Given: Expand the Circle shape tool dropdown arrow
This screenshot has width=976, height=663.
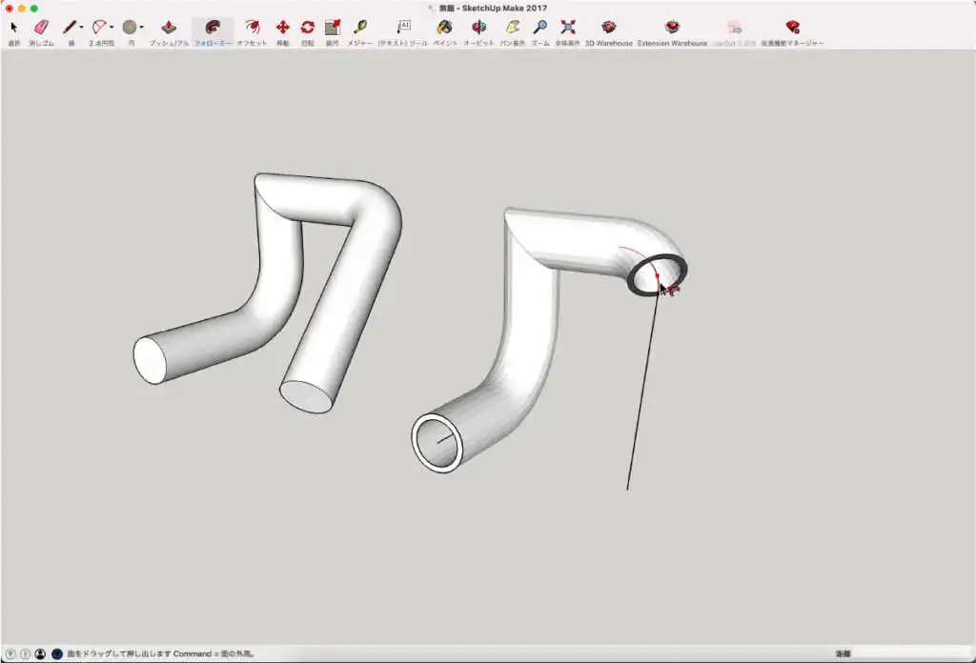Looking at the screenshot, I should [142, 28].
